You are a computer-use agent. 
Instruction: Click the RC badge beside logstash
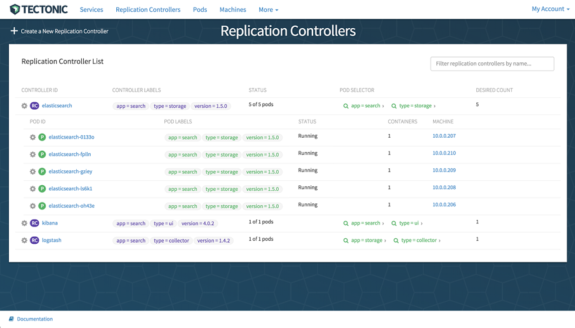[x=34, y=240]
